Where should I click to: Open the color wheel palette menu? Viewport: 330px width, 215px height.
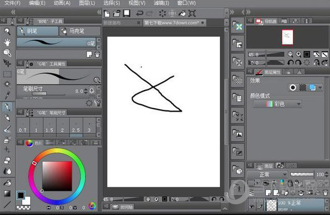(20, 143)
